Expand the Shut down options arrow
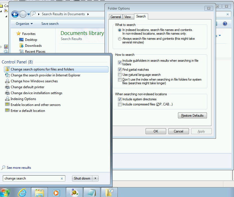Screen dimensions: 234x197 [x=96, y=178]
